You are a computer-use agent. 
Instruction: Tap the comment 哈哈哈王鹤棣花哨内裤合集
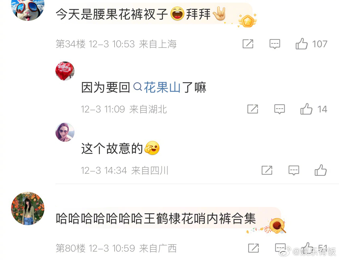[156, 219]
